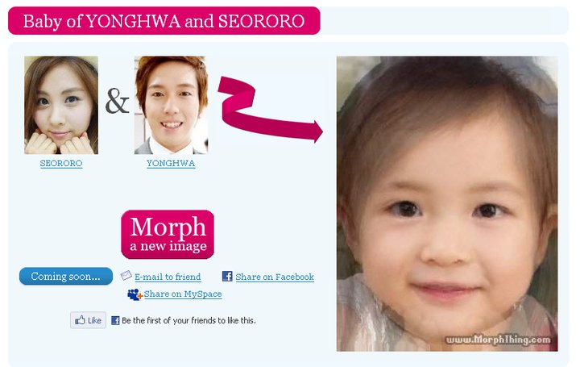This screenshot has width=580, height=367.
Task: Select the YONGHWA photo thumbnail
Action: [x=171, y=105]
